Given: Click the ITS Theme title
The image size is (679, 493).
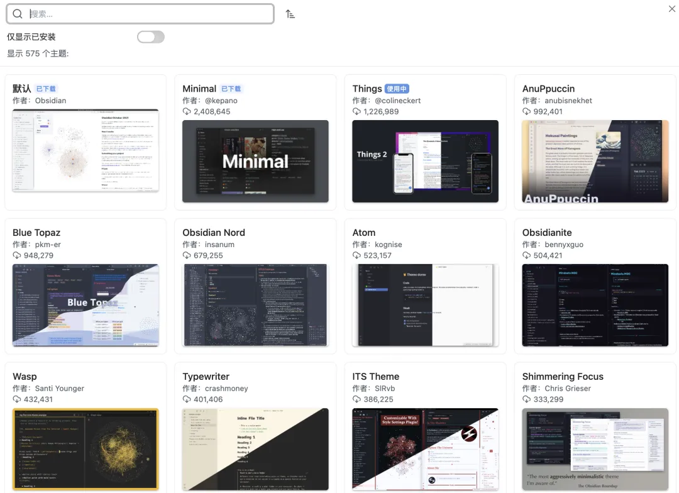Looking at the screenshot, I should coord(375,377).
